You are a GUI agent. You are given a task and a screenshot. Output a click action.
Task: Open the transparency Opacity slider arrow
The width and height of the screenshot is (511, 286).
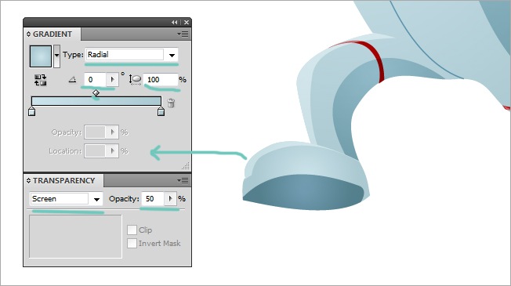click(x=170, y=199)
